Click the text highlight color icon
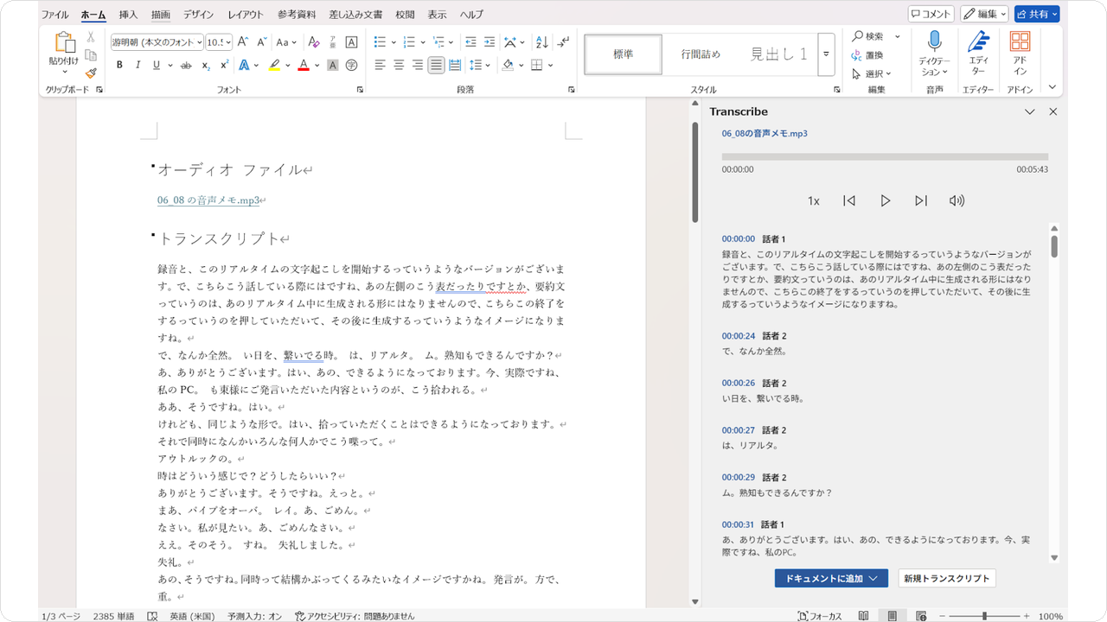Image resolution: width=1107 pixels, height=622 pixels. 274,65
